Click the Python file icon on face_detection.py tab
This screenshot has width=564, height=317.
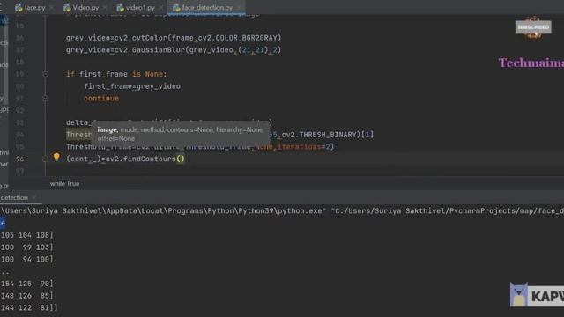(x=176, y=8)
